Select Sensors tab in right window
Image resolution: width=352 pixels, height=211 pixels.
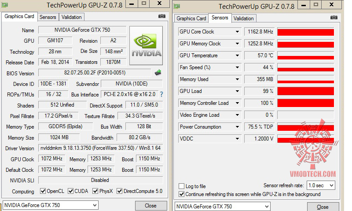(x=220, y=18)
